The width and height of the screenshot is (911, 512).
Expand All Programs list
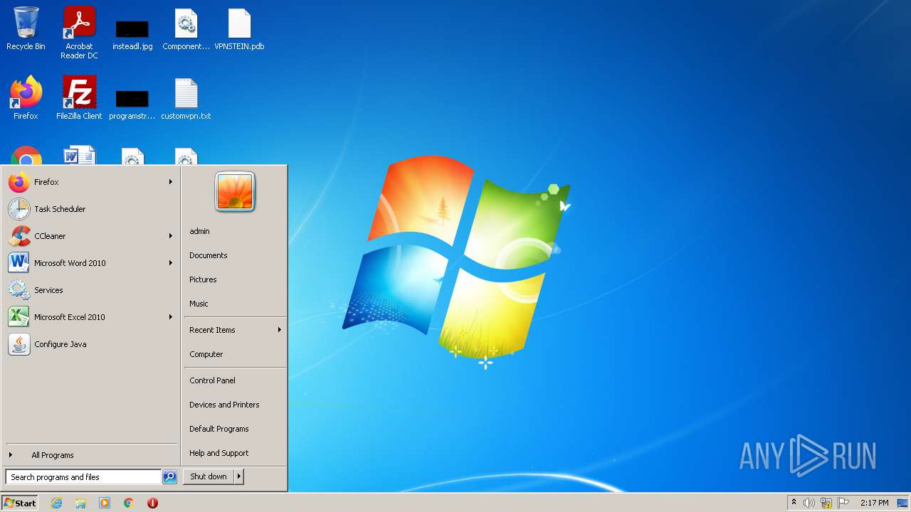(x=91, y=455)
